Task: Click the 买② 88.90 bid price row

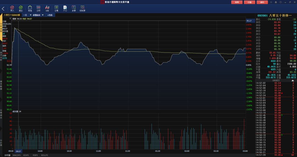Action: pos(276,40)
